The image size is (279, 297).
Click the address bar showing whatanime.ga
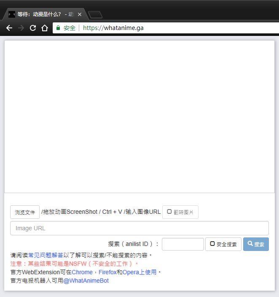169,28
